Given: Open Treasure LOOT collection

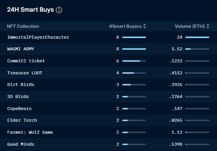Looking at the screenshot, I should click(24, 73).
